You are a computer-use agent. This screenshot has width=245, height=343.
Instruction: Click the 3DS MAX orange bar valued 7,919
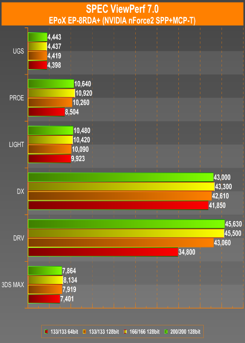pyautogui.click(x=45, y=290)
